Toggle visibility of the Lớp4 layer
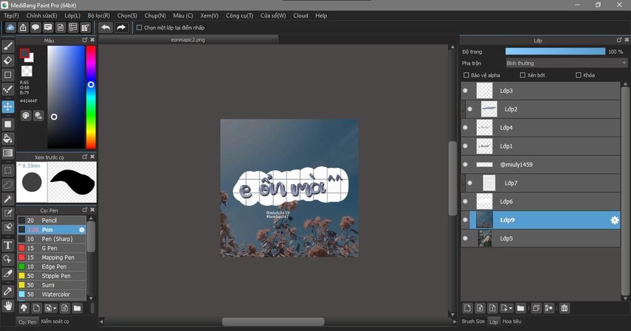 465,128
